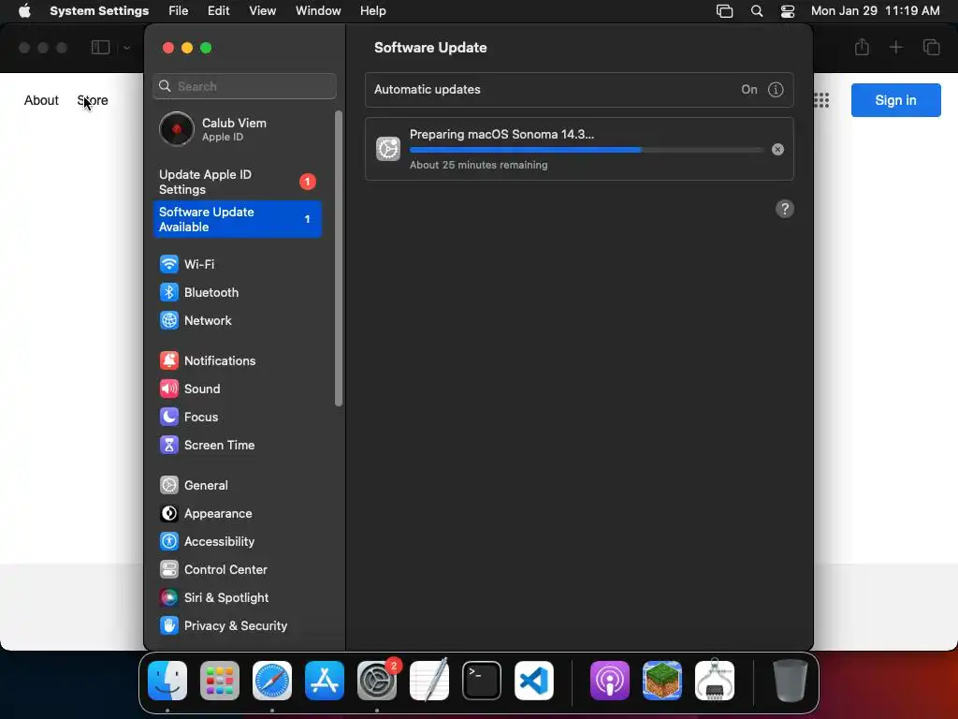
Task: Open Google apps grid in Safari
Action: tap(821, 100)
